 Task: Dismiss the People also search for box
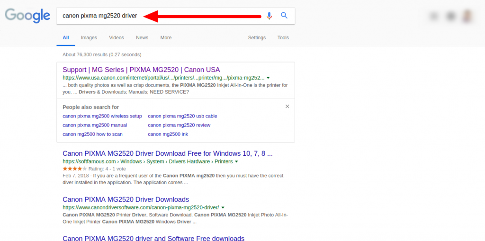point(287,107)
